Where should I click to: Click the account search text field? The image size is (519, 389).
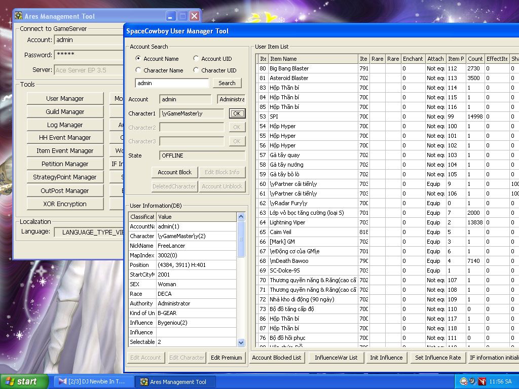(172, 83)
